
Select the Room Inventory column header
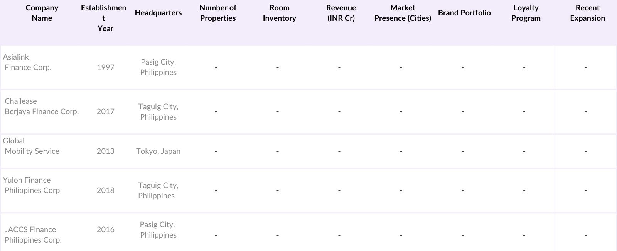tap(279, 13)
